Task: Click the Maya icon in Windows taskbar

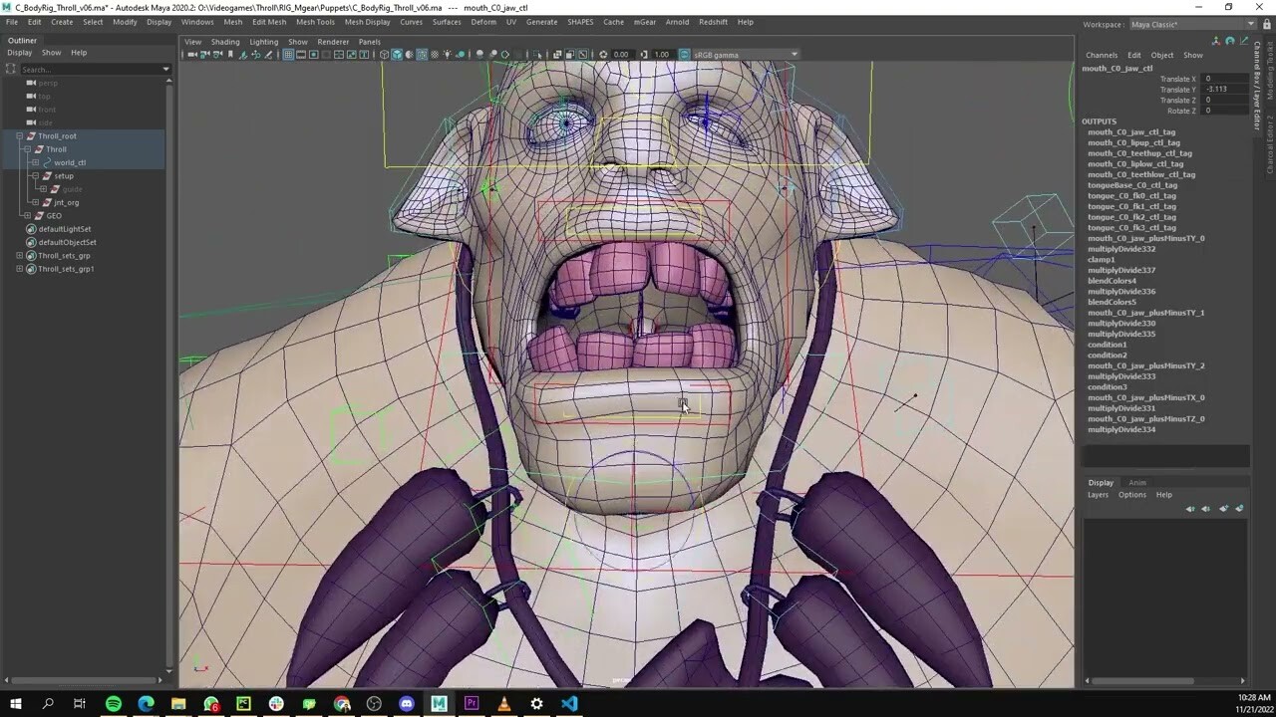Action: pos(439,704)
